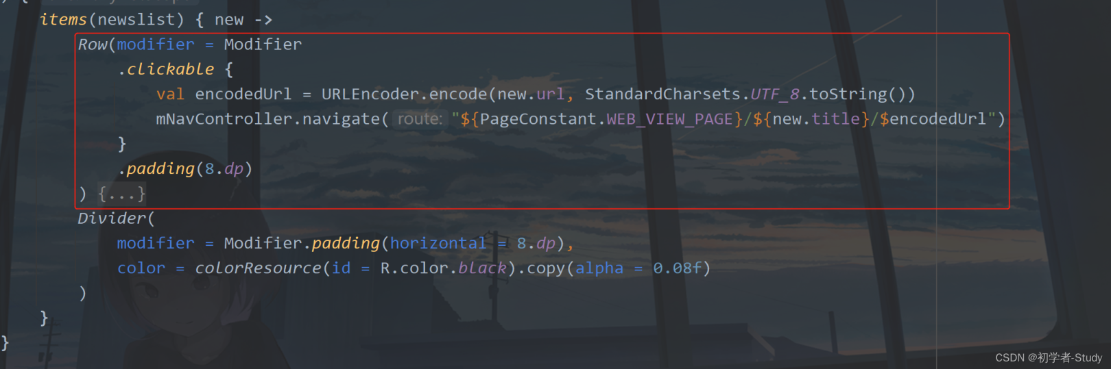Click mNavController.navigate call
Screen dimensions: 1111x369
tap(267, 119)
